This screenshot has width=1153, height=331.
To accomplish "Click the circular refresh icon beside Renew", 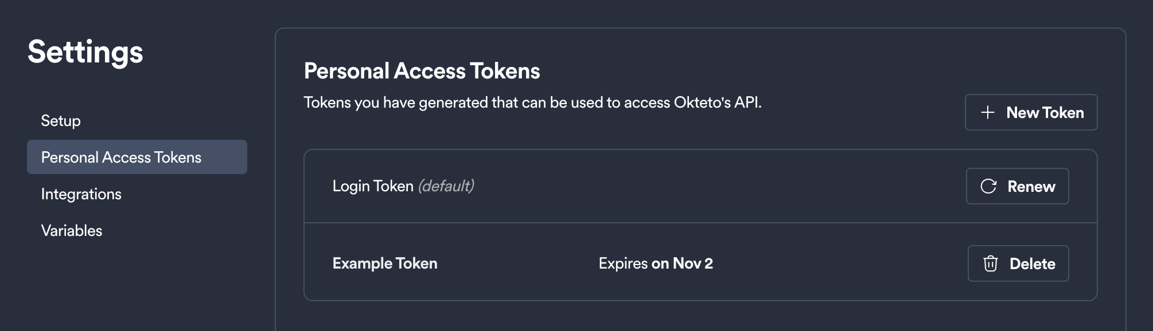I will point(988,186).
